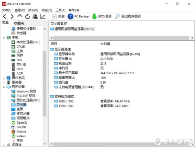Open BIOS 更新
Screen dimensions: 195x147
[x=102, y=17]
